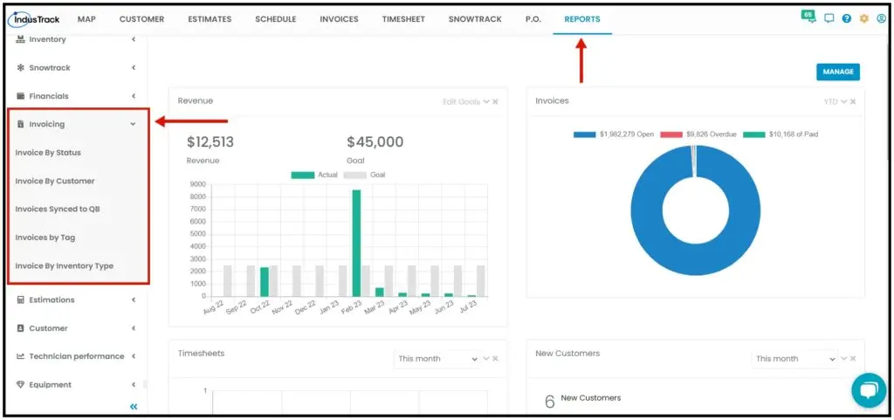Open the orange settings gear icon
Screen dimensions: 894x420
click(863, 19)
